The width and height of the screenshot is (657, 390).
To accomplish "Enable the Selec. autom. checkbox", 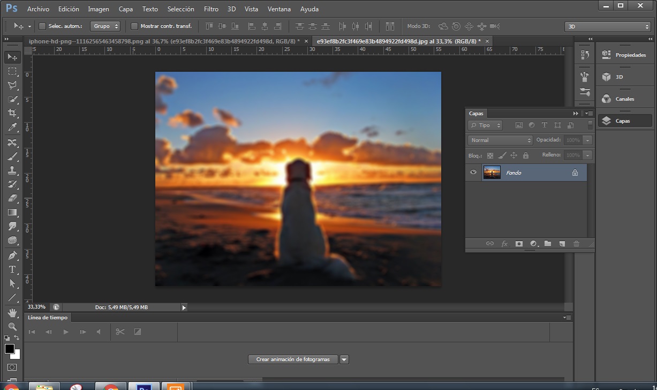I will [x=42, y=26].
